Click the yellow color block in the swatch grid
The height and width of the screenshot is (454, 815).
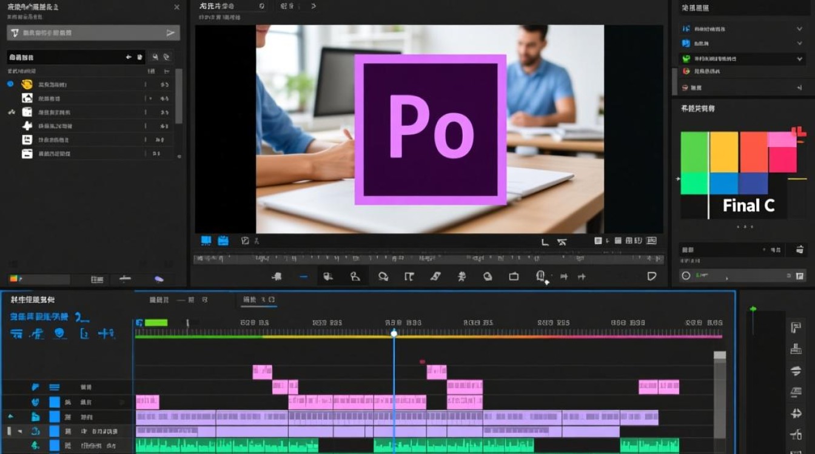click(724, 151)
